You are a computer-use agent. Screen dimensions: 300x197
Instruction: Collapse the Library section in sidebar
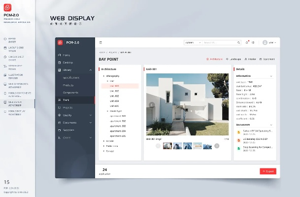[x=91, y=70]
